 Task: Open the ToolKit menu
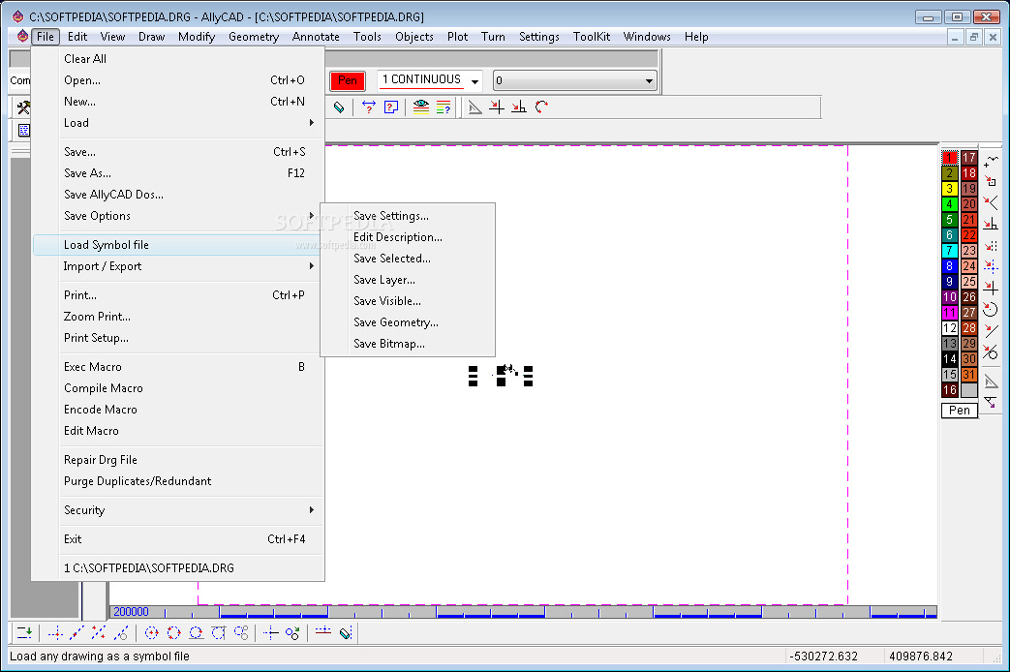pyautogui.click(x=592, y=37)
